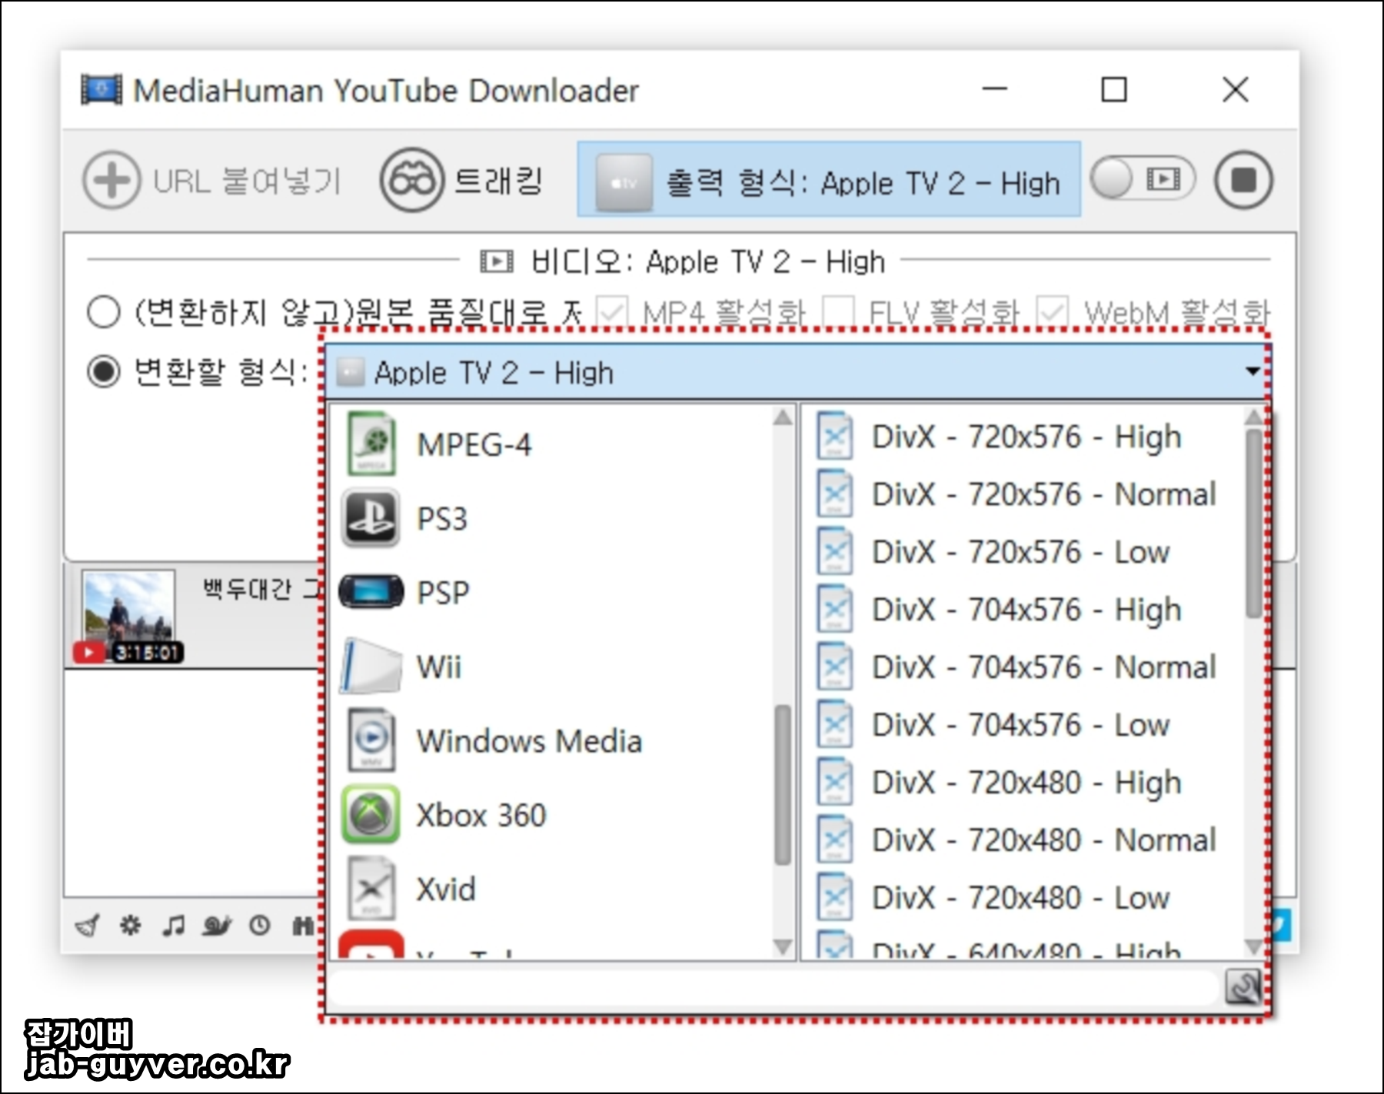Screen dimensions: 1384x1094
Task: Click the music note icon in bottom bar
Action: tap(174, 925)
